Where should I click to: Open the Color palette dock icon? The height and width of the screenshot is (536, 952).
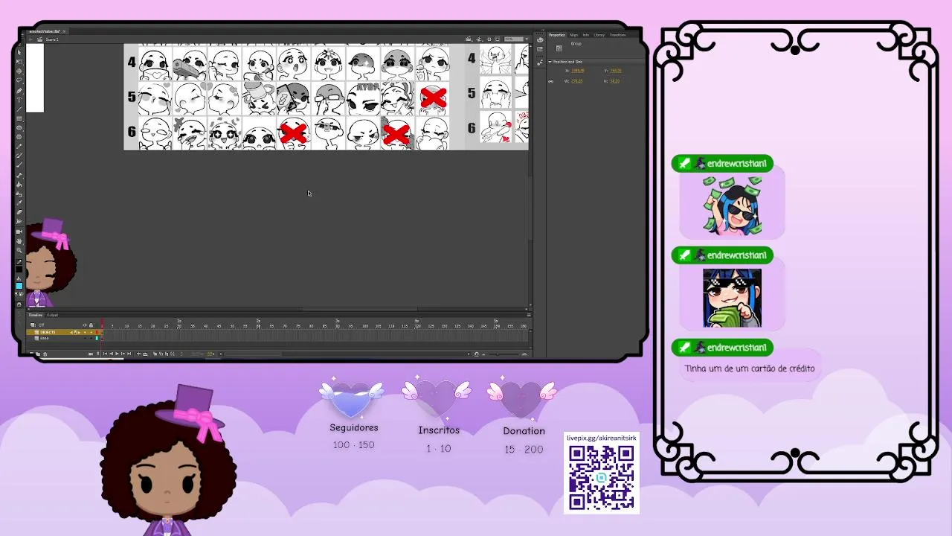tap(540, 40)
